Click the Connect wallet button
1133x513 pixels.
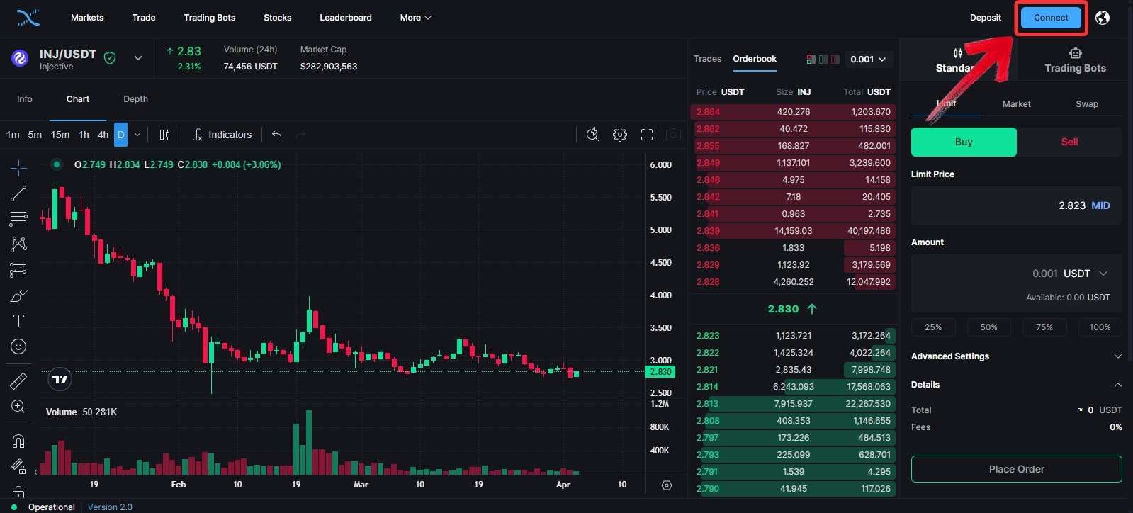tap(1050, 18)
